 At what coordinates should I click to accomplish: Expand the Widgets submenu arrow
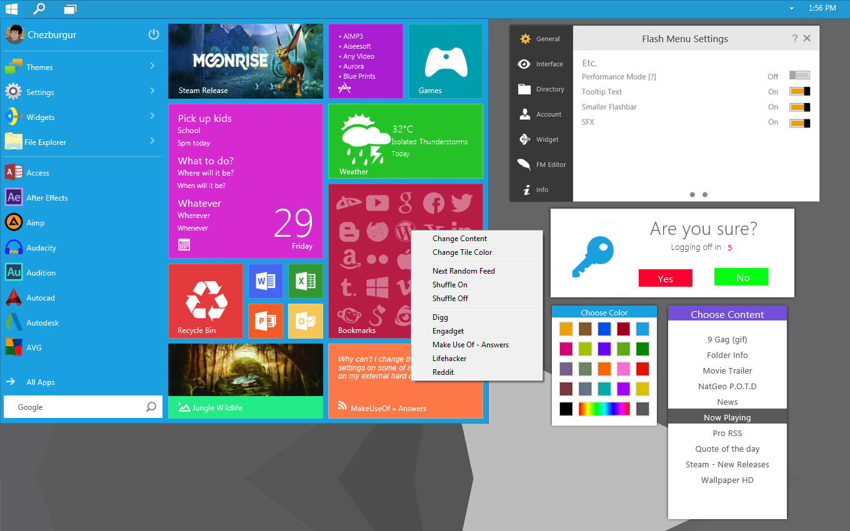pos(152,116)
